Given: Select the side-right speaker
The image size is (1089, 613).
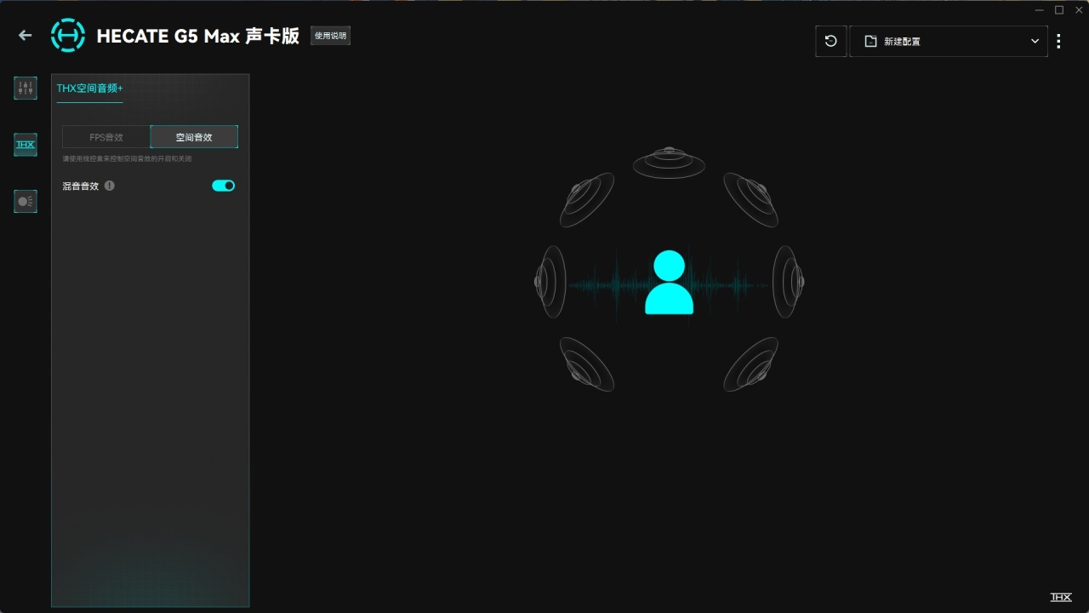Looking at the screenshot, I should pyautogui.click(x=788, y=282).
